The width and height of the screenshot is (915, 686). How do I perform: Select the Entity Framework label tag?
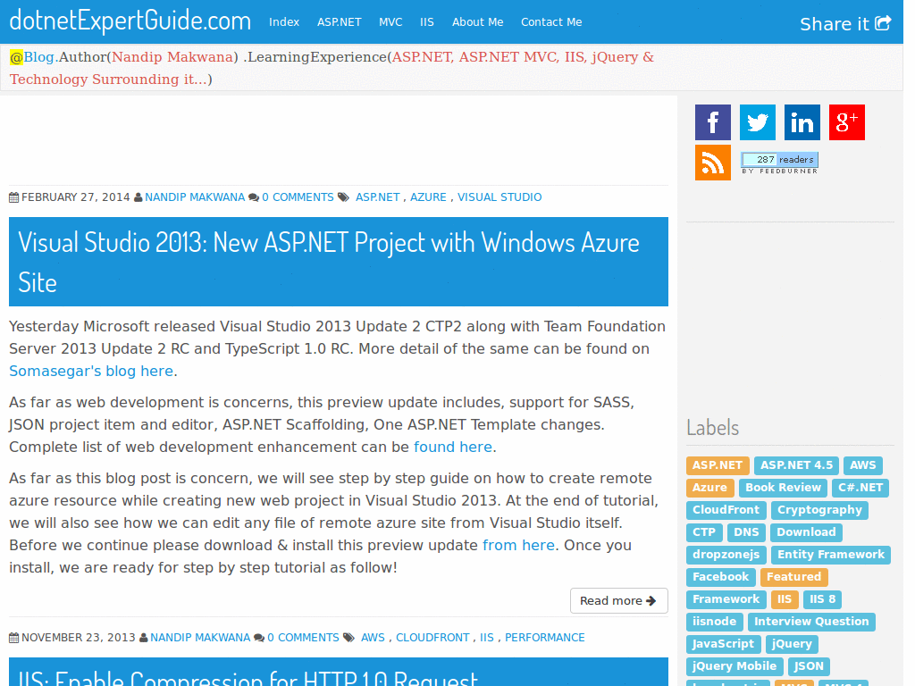pos(831,555)
